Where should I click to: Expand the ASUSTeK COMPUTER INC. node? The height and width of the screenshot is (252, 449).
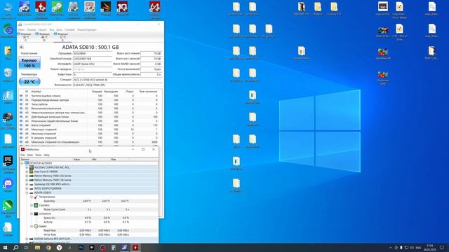(x=27, y=167)
